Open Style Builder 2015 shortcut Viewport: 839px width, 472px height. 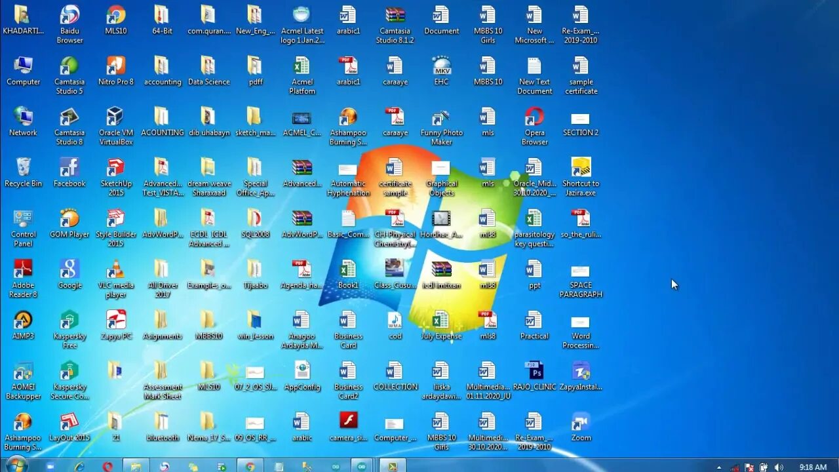pyautogui.click(x=116, y=227)
